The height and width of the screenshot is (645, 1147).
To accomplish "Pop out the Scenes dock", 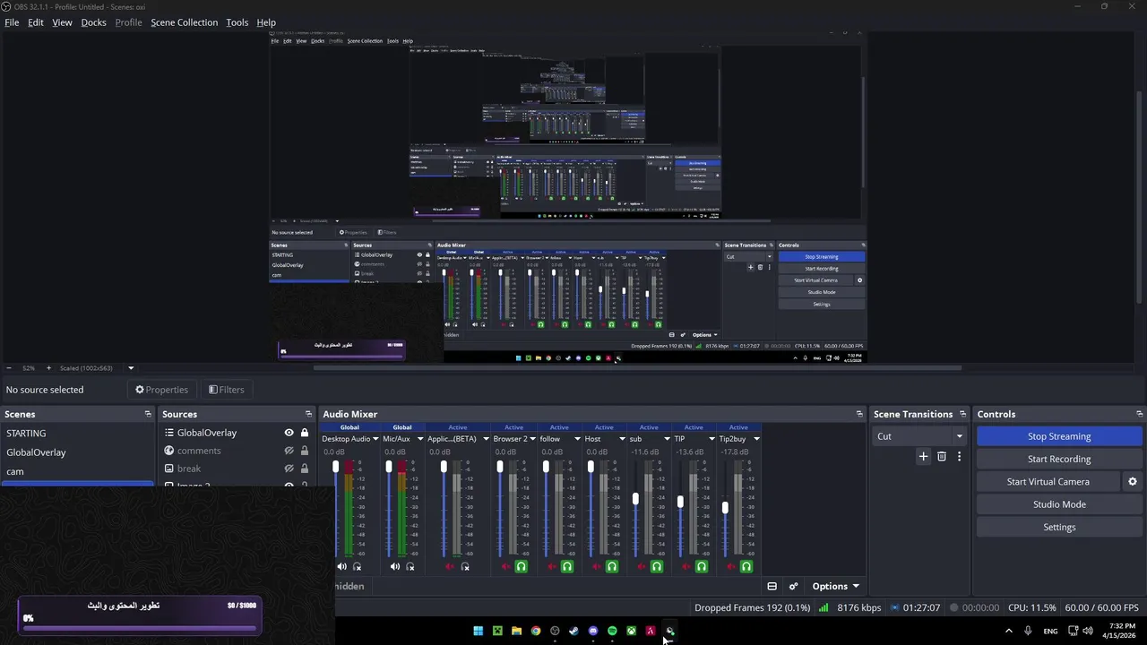I will (x=148, y=414).
